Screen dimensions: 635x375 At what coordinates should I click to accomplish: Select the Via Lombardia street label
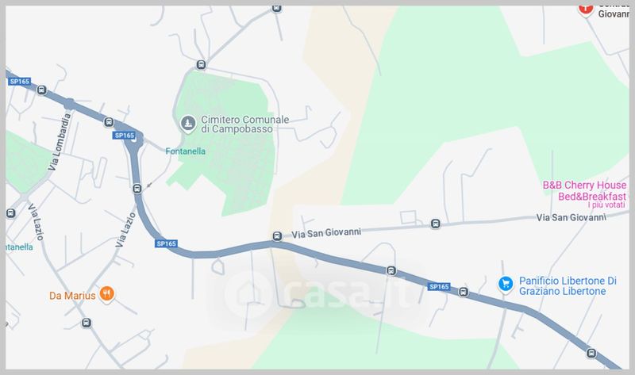pos(60,142)
